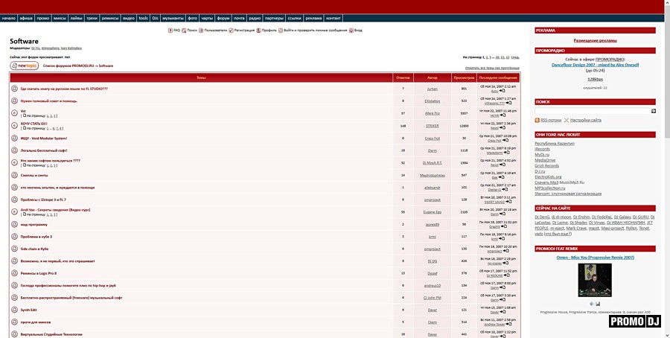Viewport: 670px width, 338px height.
Task: Open Omen - Miss You remix link
Action: click(x=595, y=258)
